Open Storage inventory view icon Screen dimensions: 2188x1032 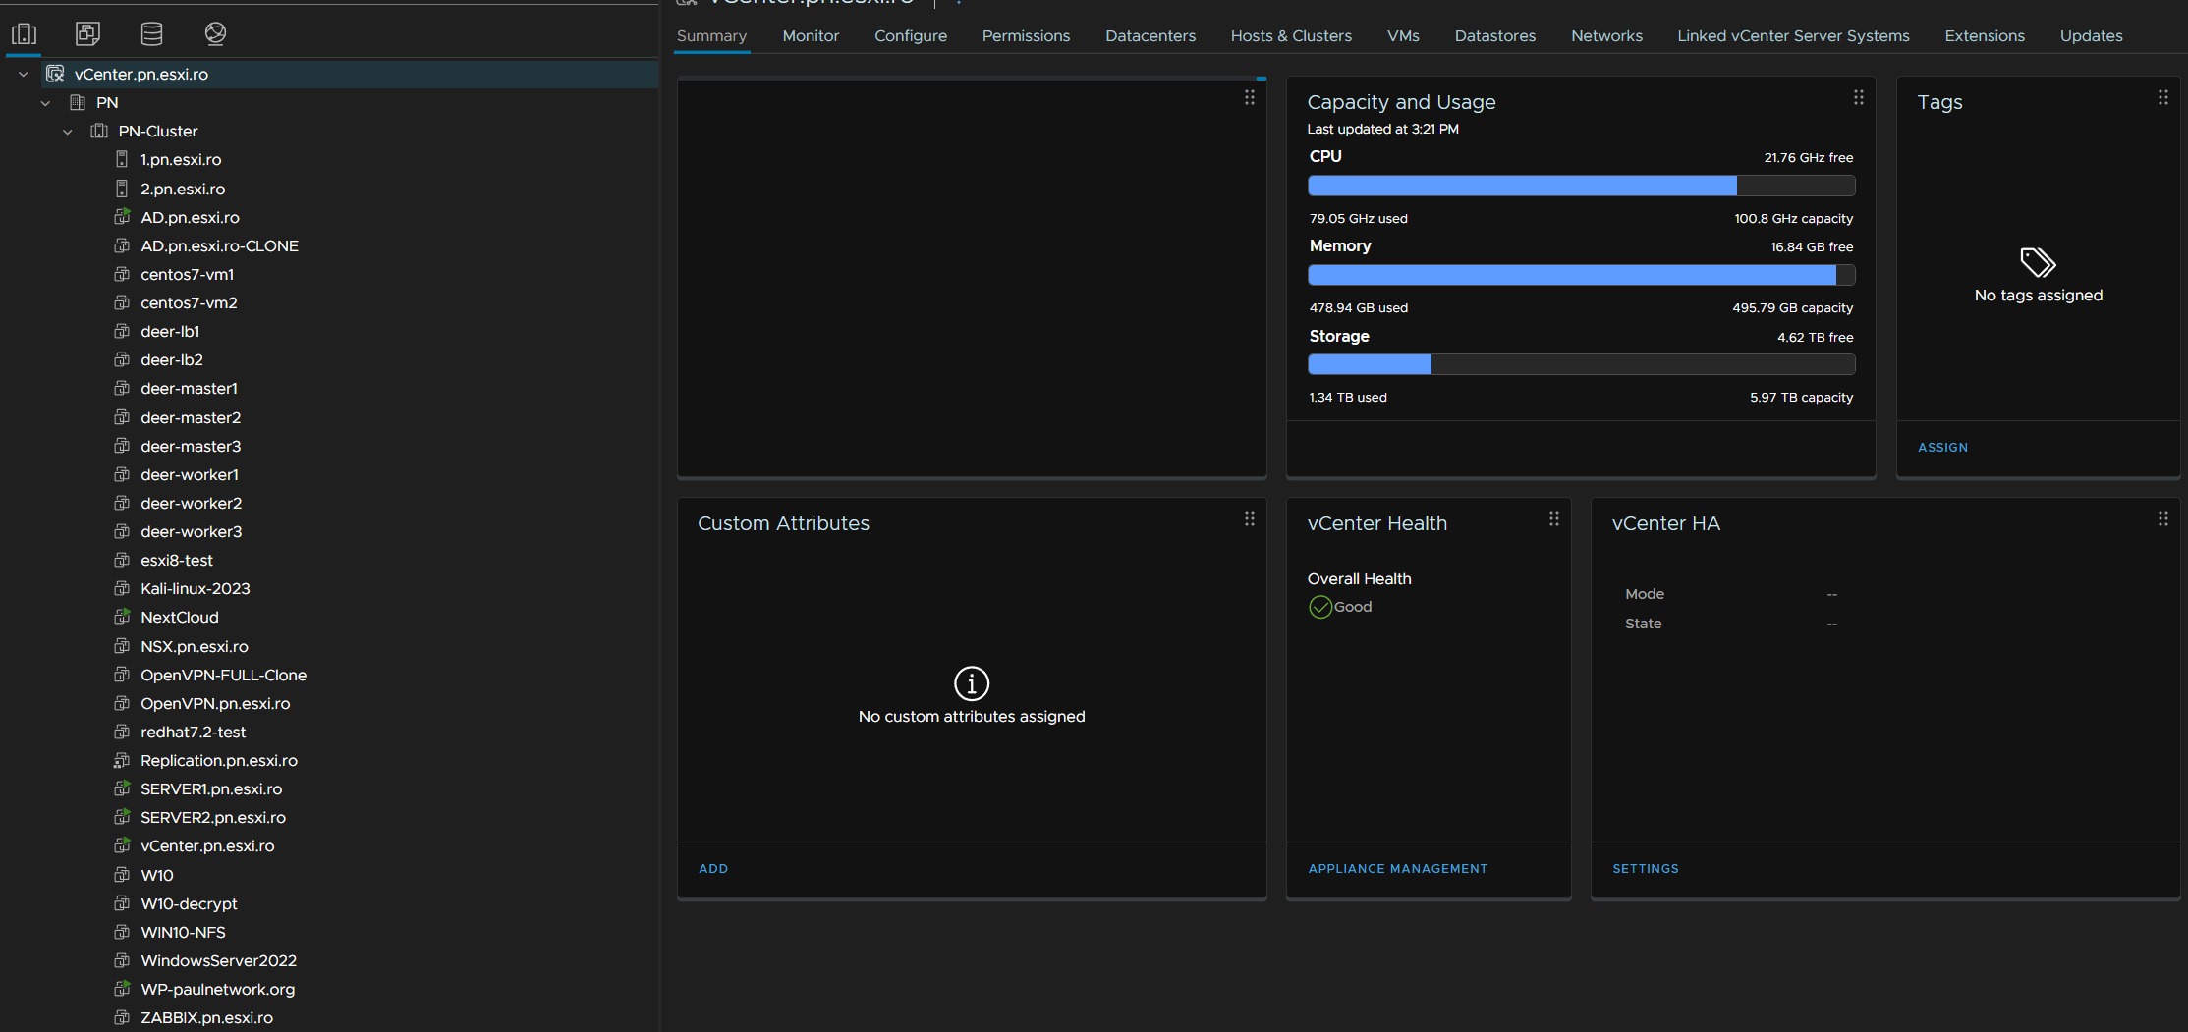pos(151,34)
